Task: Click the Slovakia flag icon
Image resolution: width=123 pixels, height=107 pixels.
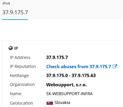Action: 50,103
